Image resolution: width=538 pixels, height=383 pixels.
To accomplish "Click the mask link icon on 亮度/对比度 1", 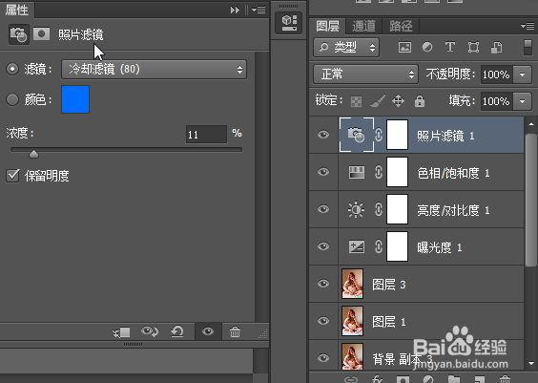I will 379,209.
